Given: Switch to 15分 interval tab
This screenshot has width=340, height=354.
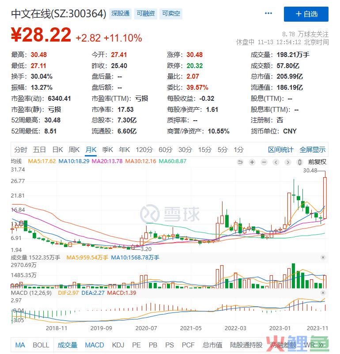Looking at the screenshot, I should [205, 150].
